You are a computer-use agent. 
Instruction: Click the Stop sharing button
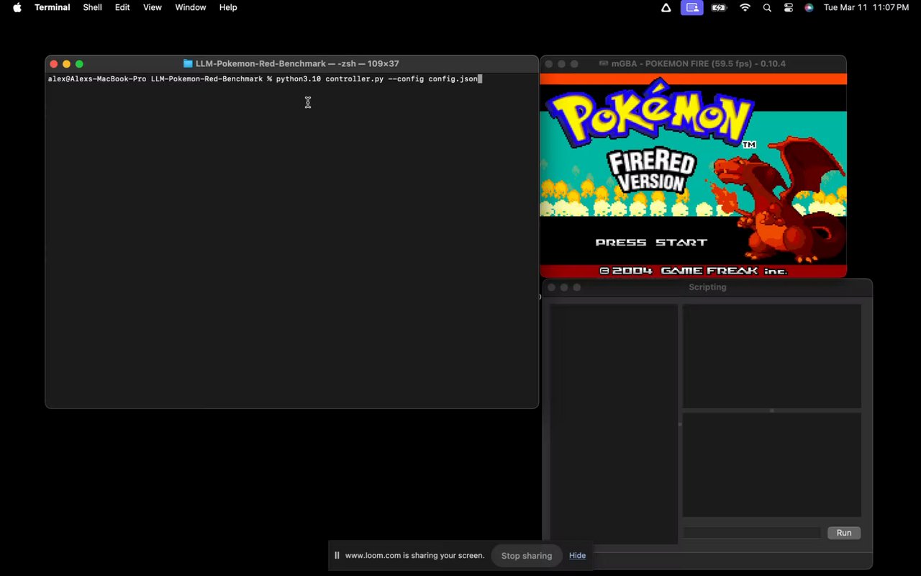[x=527, y=556]
